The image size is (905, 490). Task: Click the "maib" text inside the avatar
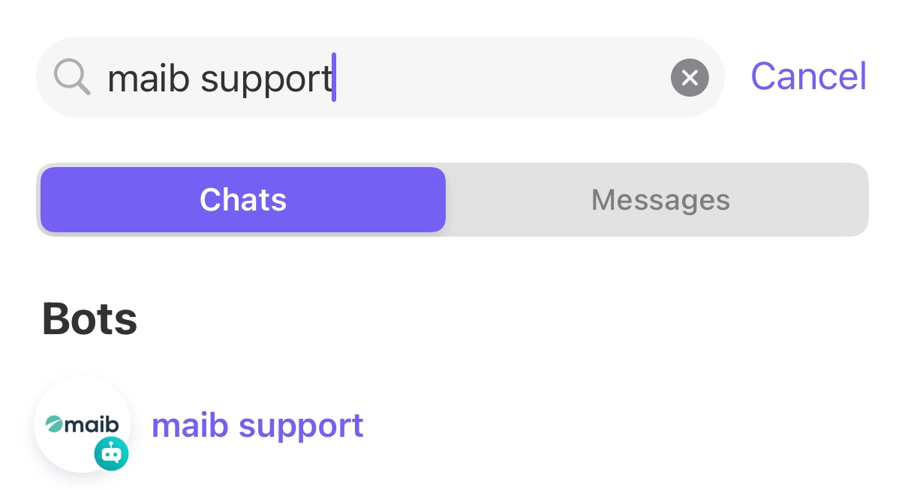tap(92, 426)
